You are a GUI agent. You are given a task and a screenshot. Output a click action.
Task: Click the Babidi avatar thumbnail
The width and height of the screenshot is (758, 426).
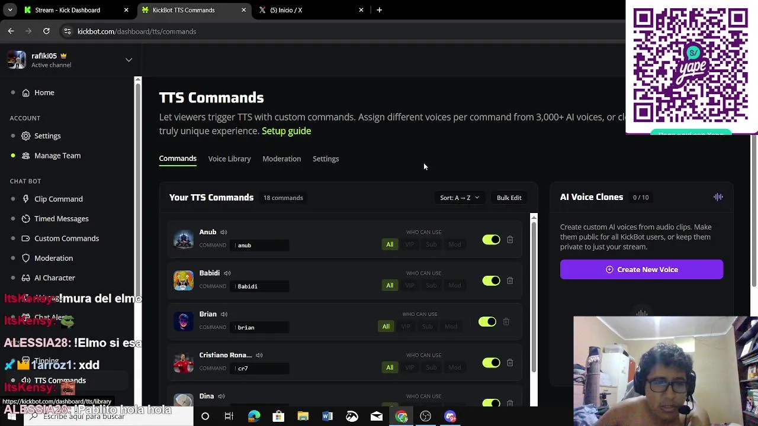[184, 280]
